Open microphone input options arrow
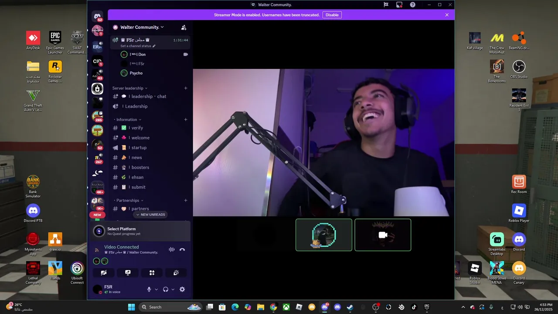The width and height of the screenshot is (558, 314). point(157,289)
